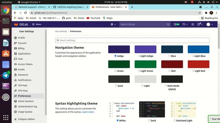Click the search magnifier icon in GitLab
The height and width of the screenshot is (123, 220).
(x=168, y=24)
